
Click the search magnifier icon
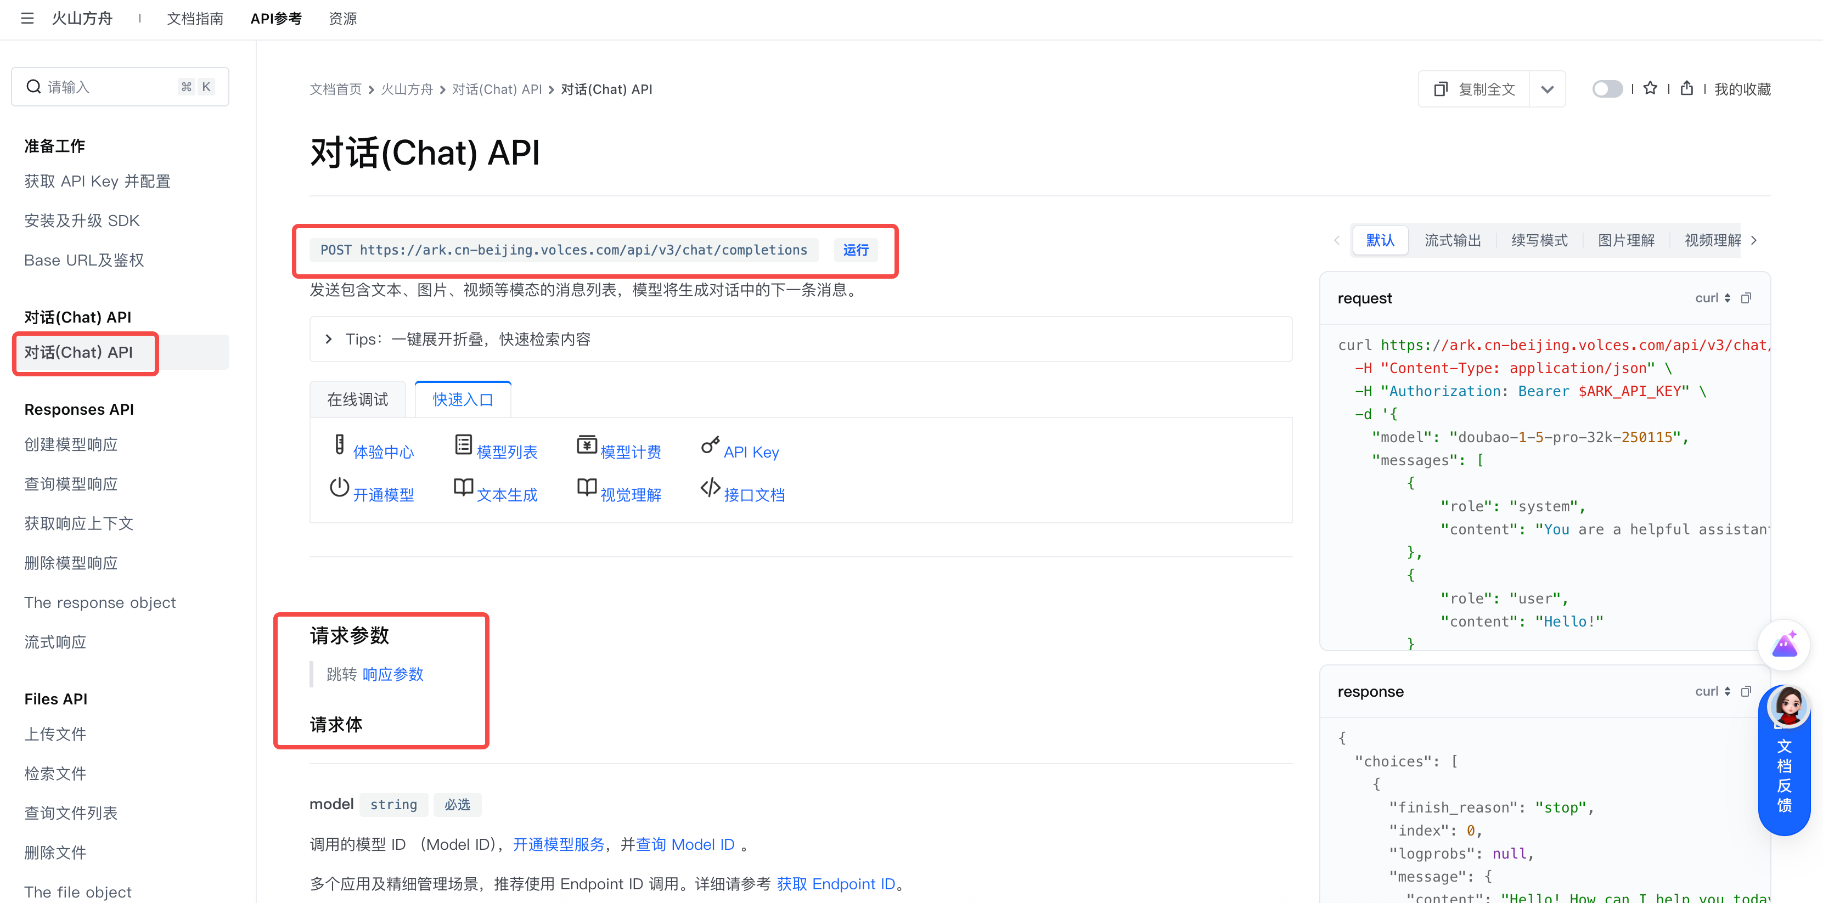(33, 87)
